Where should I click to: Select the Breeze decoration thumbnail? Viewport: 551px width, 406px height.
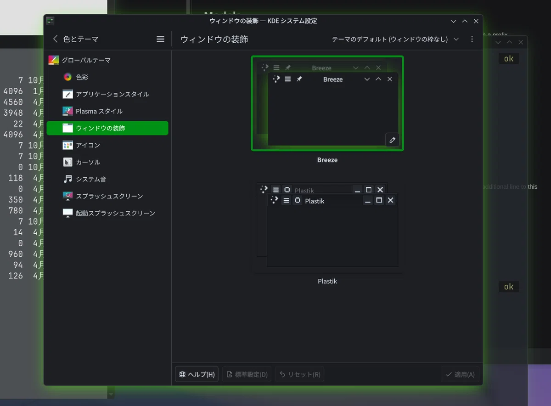pyautogui.click(x=327, y=103)
